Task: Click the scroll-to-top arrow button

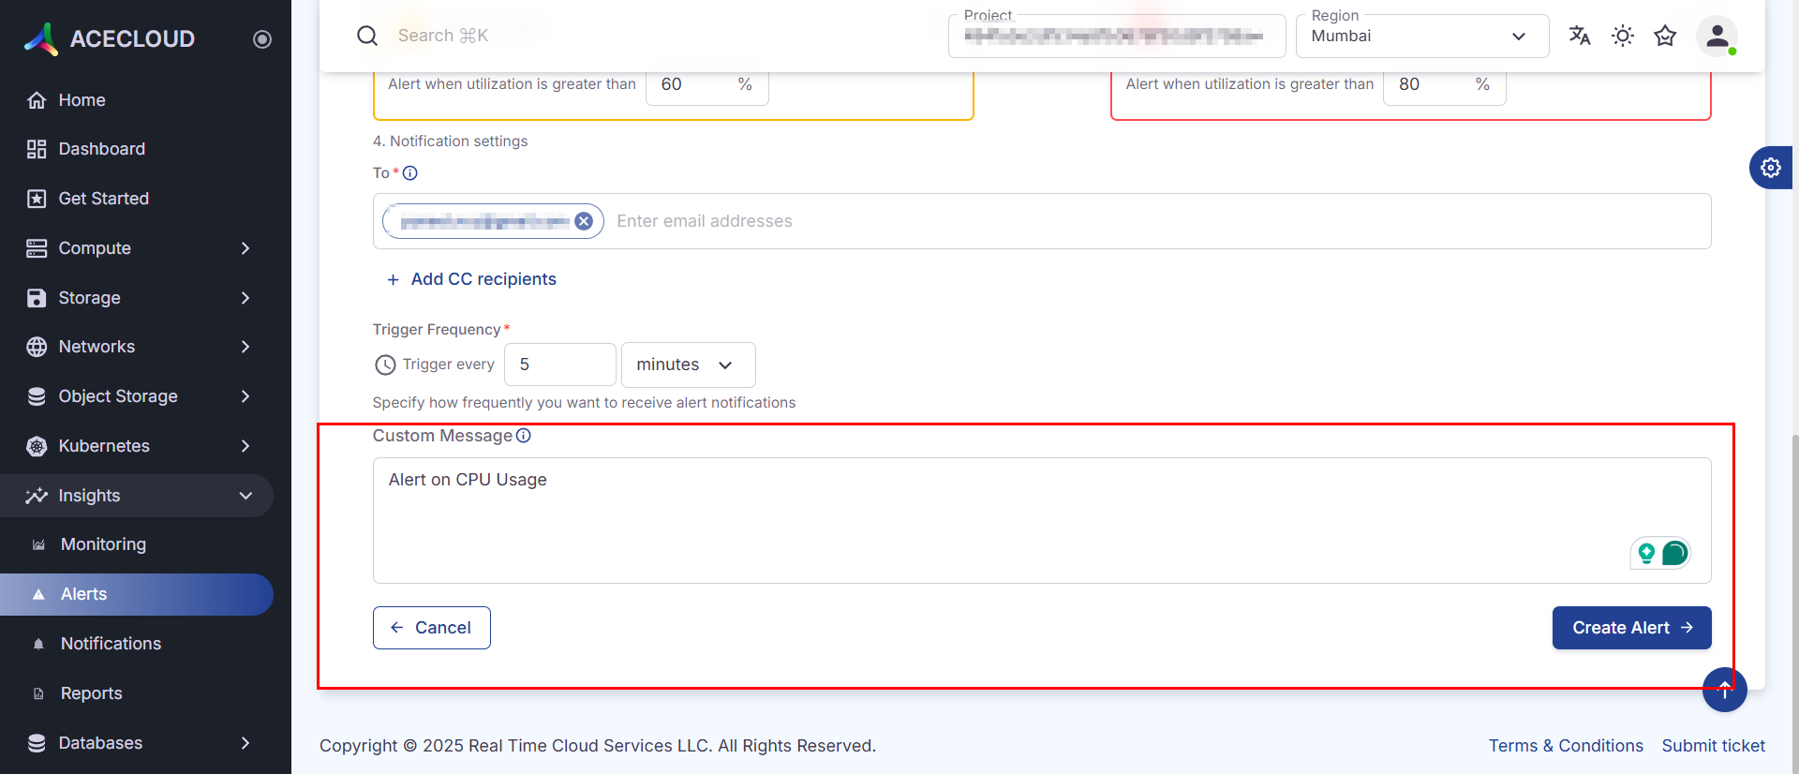Action: point(1724,690)
